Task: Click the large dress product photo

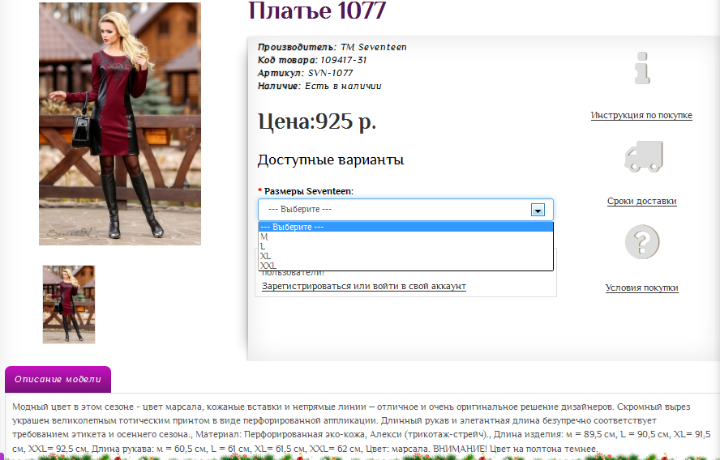Action: (x=120, y=124)
